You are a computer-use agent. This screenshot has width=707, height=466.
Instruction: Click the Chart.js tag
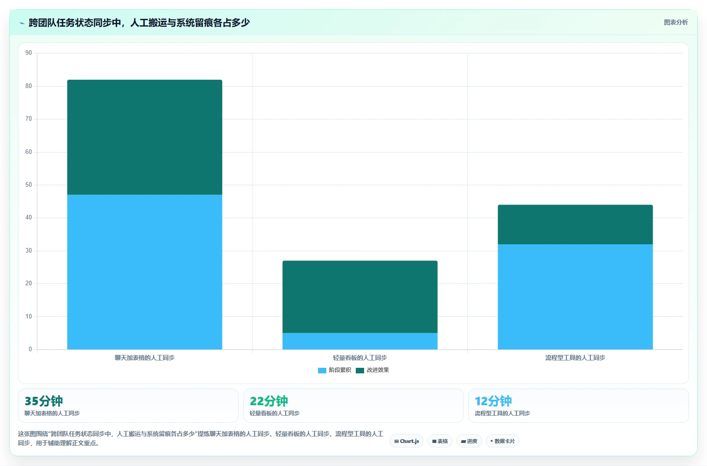[407, 441]
